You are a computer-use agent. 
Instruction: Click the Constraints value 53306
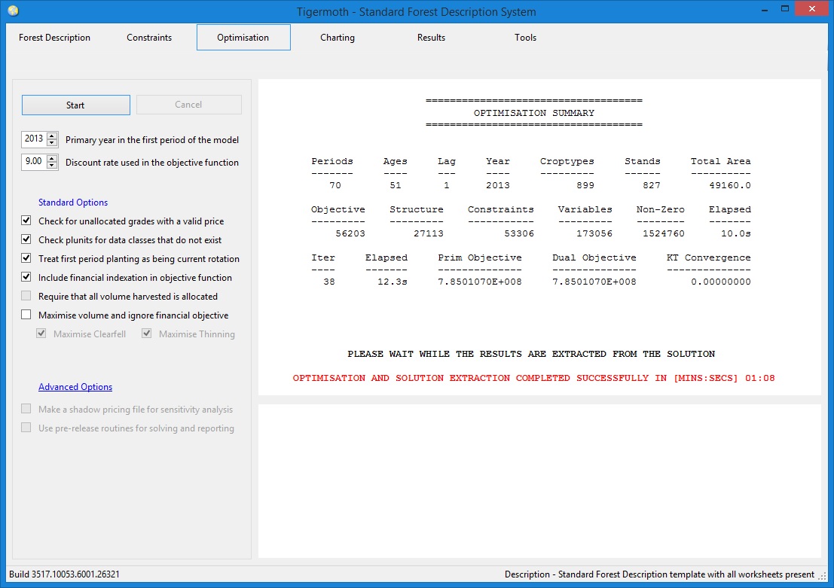coord(519,233)
